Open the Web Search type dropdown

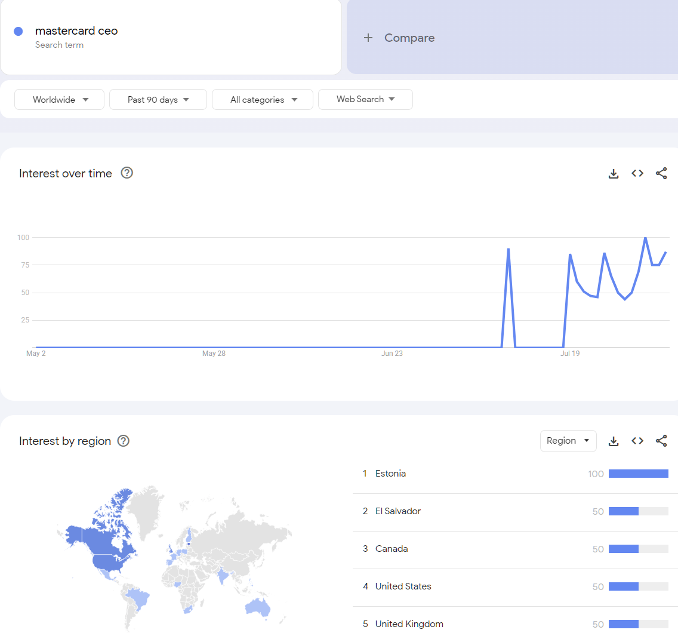pyautogui.click(x=365, y=100)
